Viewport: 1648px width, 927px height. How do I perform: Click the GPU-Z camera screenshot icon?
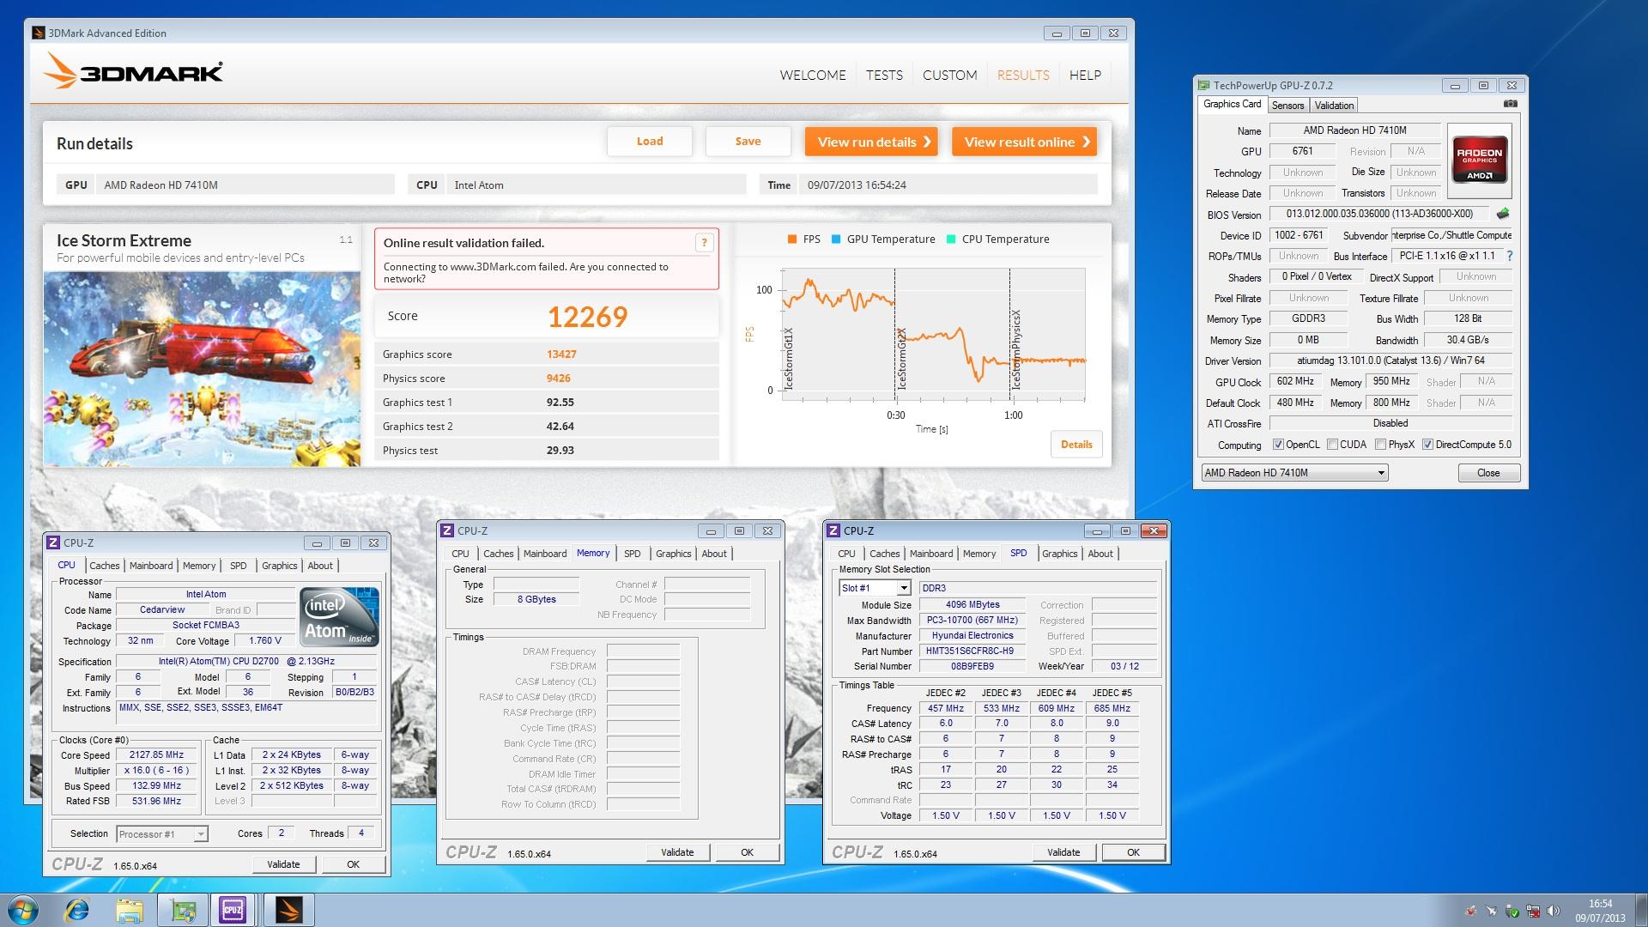(x=1510, y=104)
